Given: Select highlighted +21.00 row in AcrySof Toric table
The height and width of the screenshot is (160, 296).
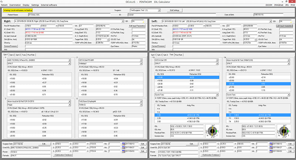Looking at the screenshot, I should [x=258, y=84].
